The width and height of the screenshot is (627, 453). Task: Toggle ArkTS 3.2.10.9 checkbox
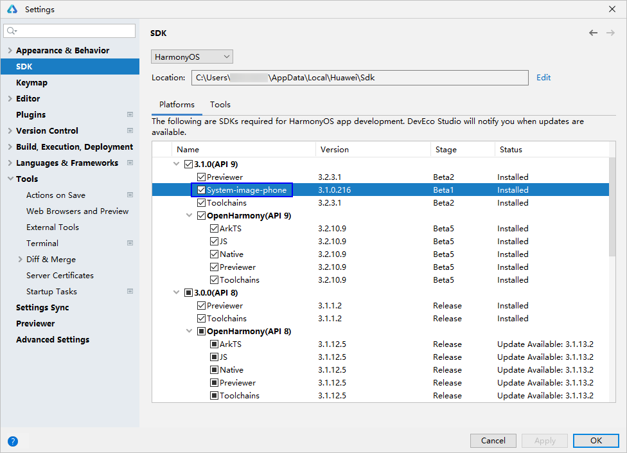pos(215,229)
